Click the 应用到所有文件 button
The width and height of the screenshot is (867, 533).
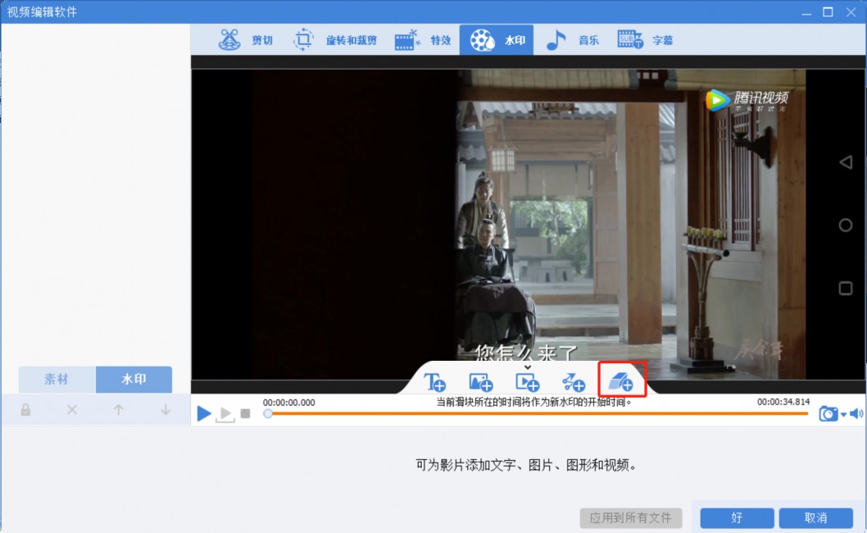630,518
